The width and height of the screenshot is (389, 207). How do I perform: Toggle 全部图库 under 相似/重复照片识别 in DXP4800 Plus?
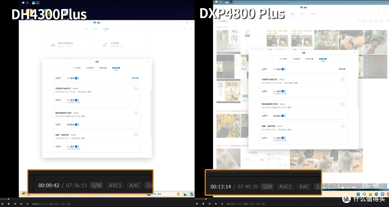pyautogui.click(x=283, y=116)
